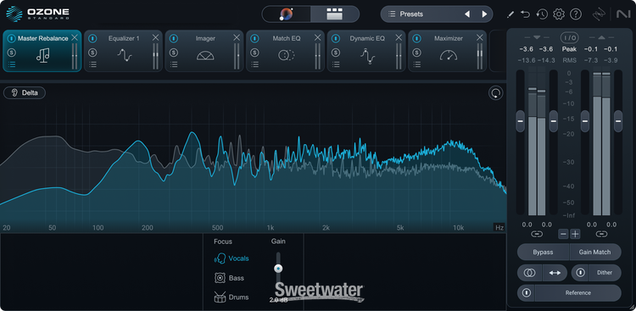The image size is (636, 311).
Task: Select the Master Rebalance module
Action: [x=42, y=51]
